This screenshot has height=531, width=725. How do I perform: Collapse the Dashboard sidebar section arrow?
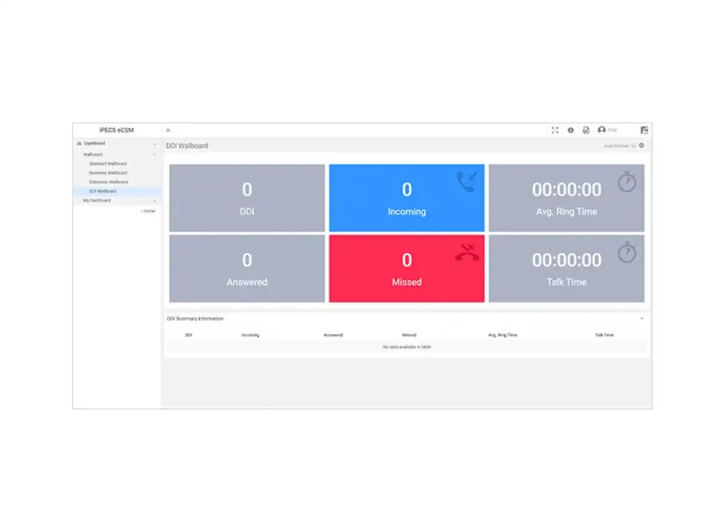[x=154, y=144]
